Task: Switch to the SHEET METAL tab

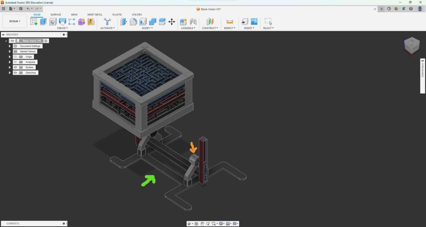Action: click(95, 15)
